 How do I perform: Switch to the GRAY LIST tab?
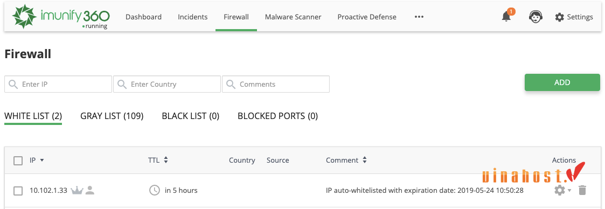[x=112, y=116]
